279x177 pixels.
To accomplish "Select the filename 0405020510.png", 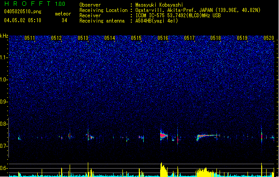I will click(23, 12).
